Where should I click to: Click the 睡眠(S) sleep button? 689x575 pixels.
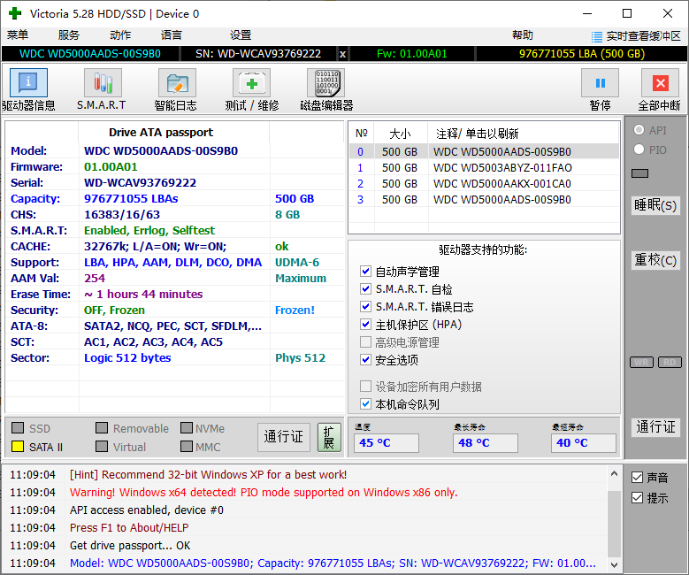click(655, 205)
